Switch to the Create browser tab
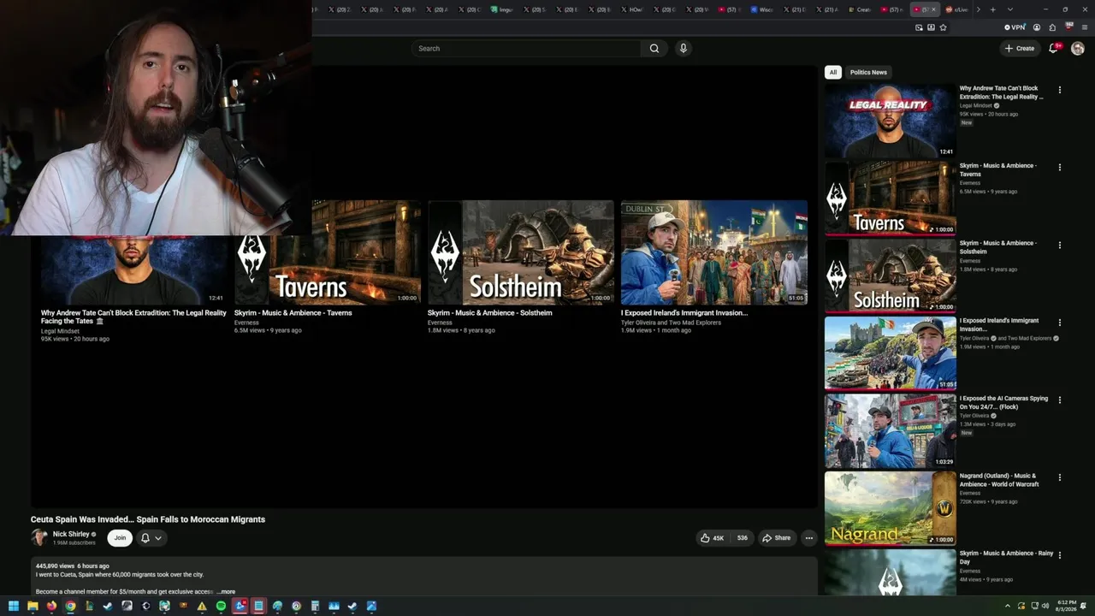Image resolution: width=1095 pixels, height=616 pixels. click(859, 9)
